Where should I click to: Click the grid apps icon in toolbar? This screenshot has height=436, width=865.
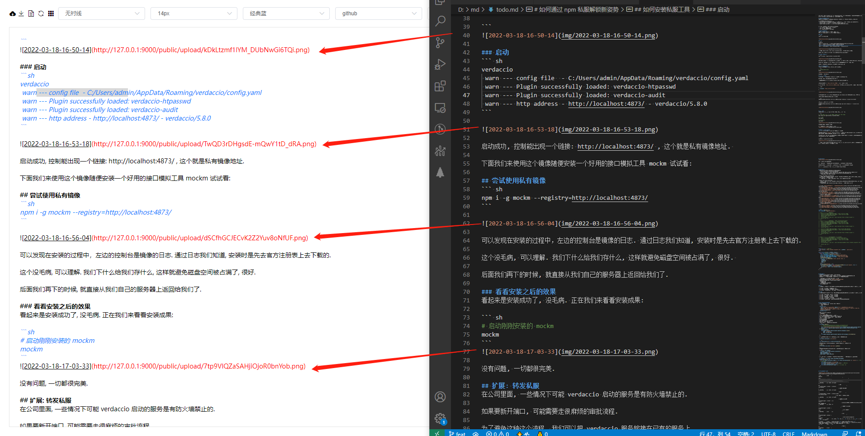coord(51,13)
